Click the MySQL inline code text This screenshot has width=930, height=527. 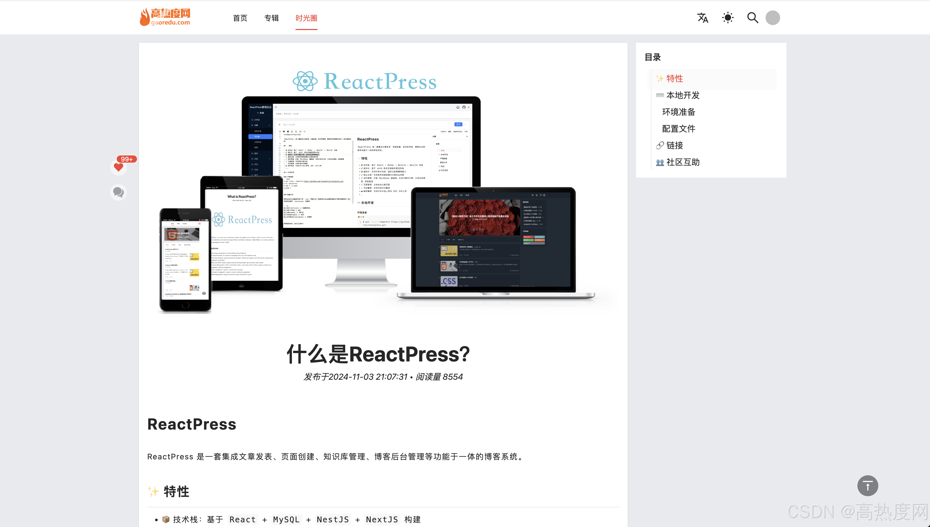pyautogui.click(x=286, y=519)
